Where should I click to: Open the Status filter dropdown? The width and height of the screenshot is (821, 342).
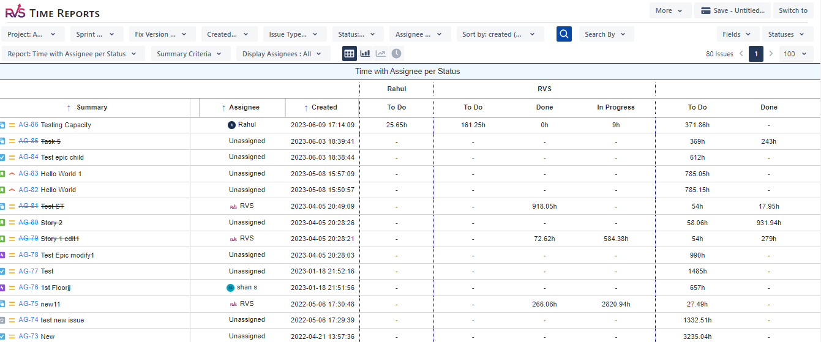tap(358, 34)
